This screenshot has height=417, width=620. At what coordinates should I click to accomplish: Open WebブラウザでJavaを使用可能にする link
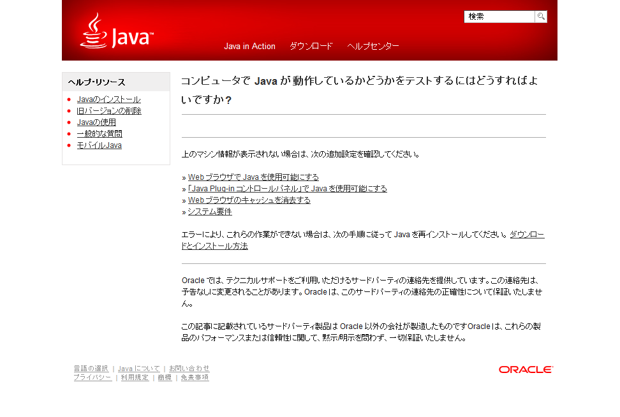(x=253, y=177)
